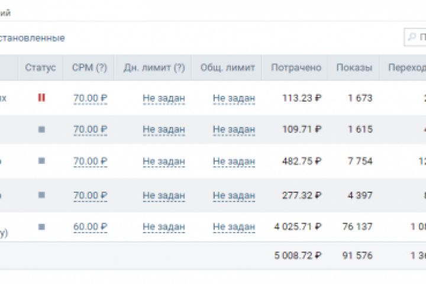Edit CPM 70.00 ₽ in the 109.71 ₽ row

pyautogui.click(x=90, y=130)
